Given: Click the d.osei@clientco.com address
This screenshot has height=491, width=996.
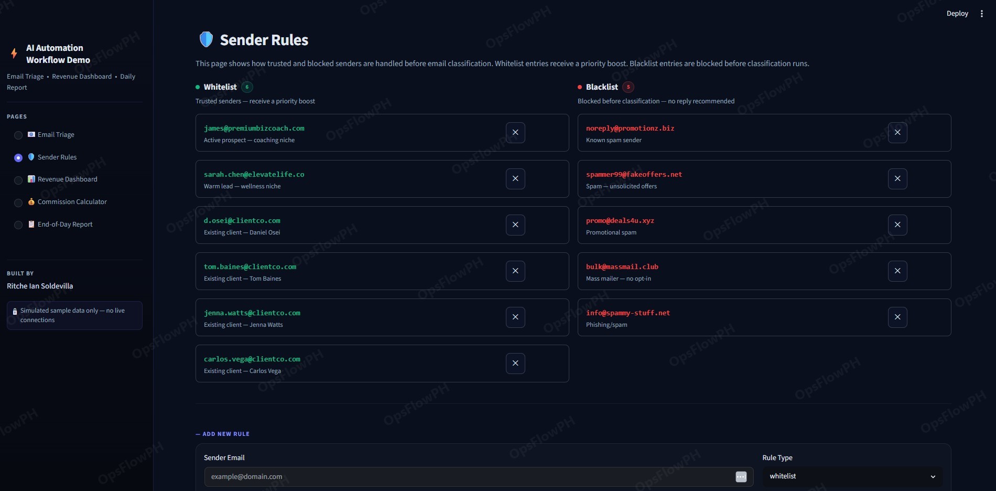Looking at the screenshot, I should pos(242,220).
